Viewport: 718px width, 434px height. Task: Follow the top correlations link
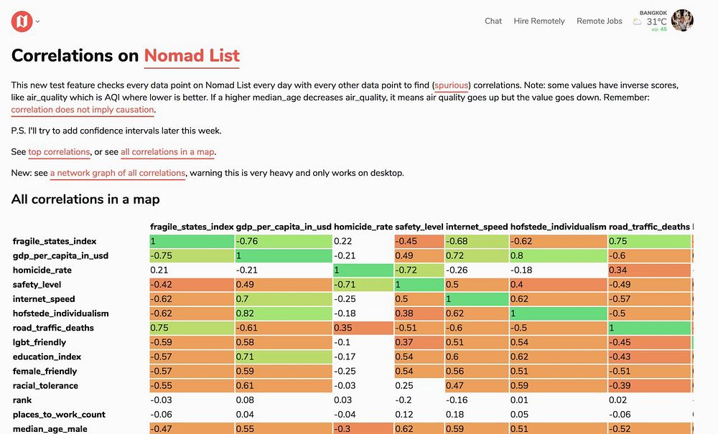59,152
